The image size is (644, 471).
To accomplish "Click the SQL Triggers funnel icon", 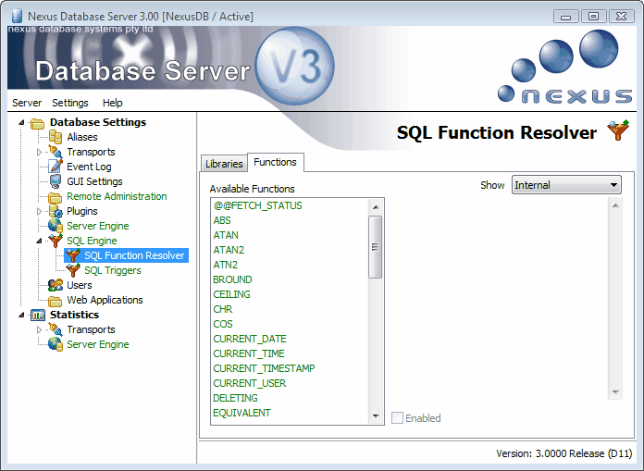I will click(73, 270).
